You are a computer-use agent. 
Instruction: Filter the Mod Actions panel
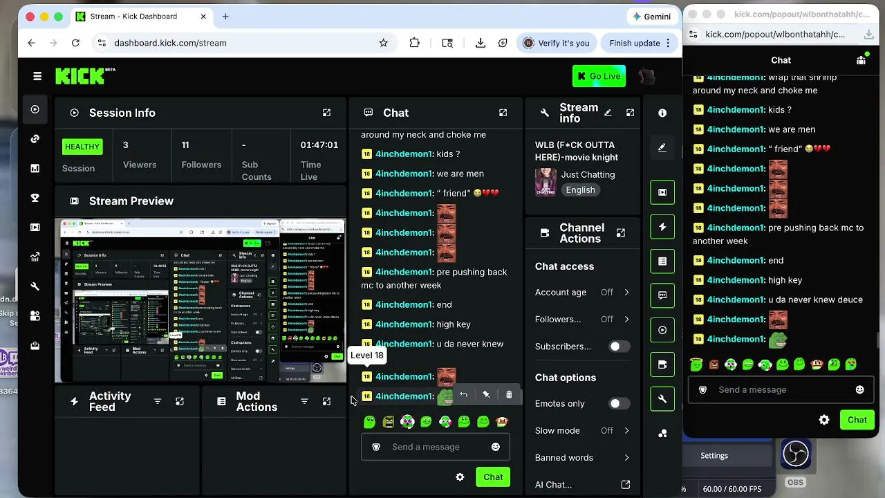pos(304,401)
